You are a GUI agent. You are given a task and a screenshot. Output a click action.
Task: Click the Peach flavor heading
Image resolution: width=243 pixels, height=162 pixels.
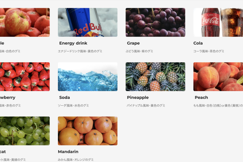(201, 97)
